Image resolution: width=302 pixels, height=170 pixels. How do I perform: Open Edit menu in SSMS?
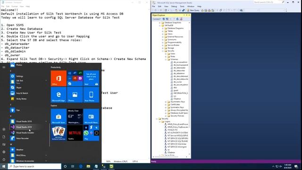(159, 6)
